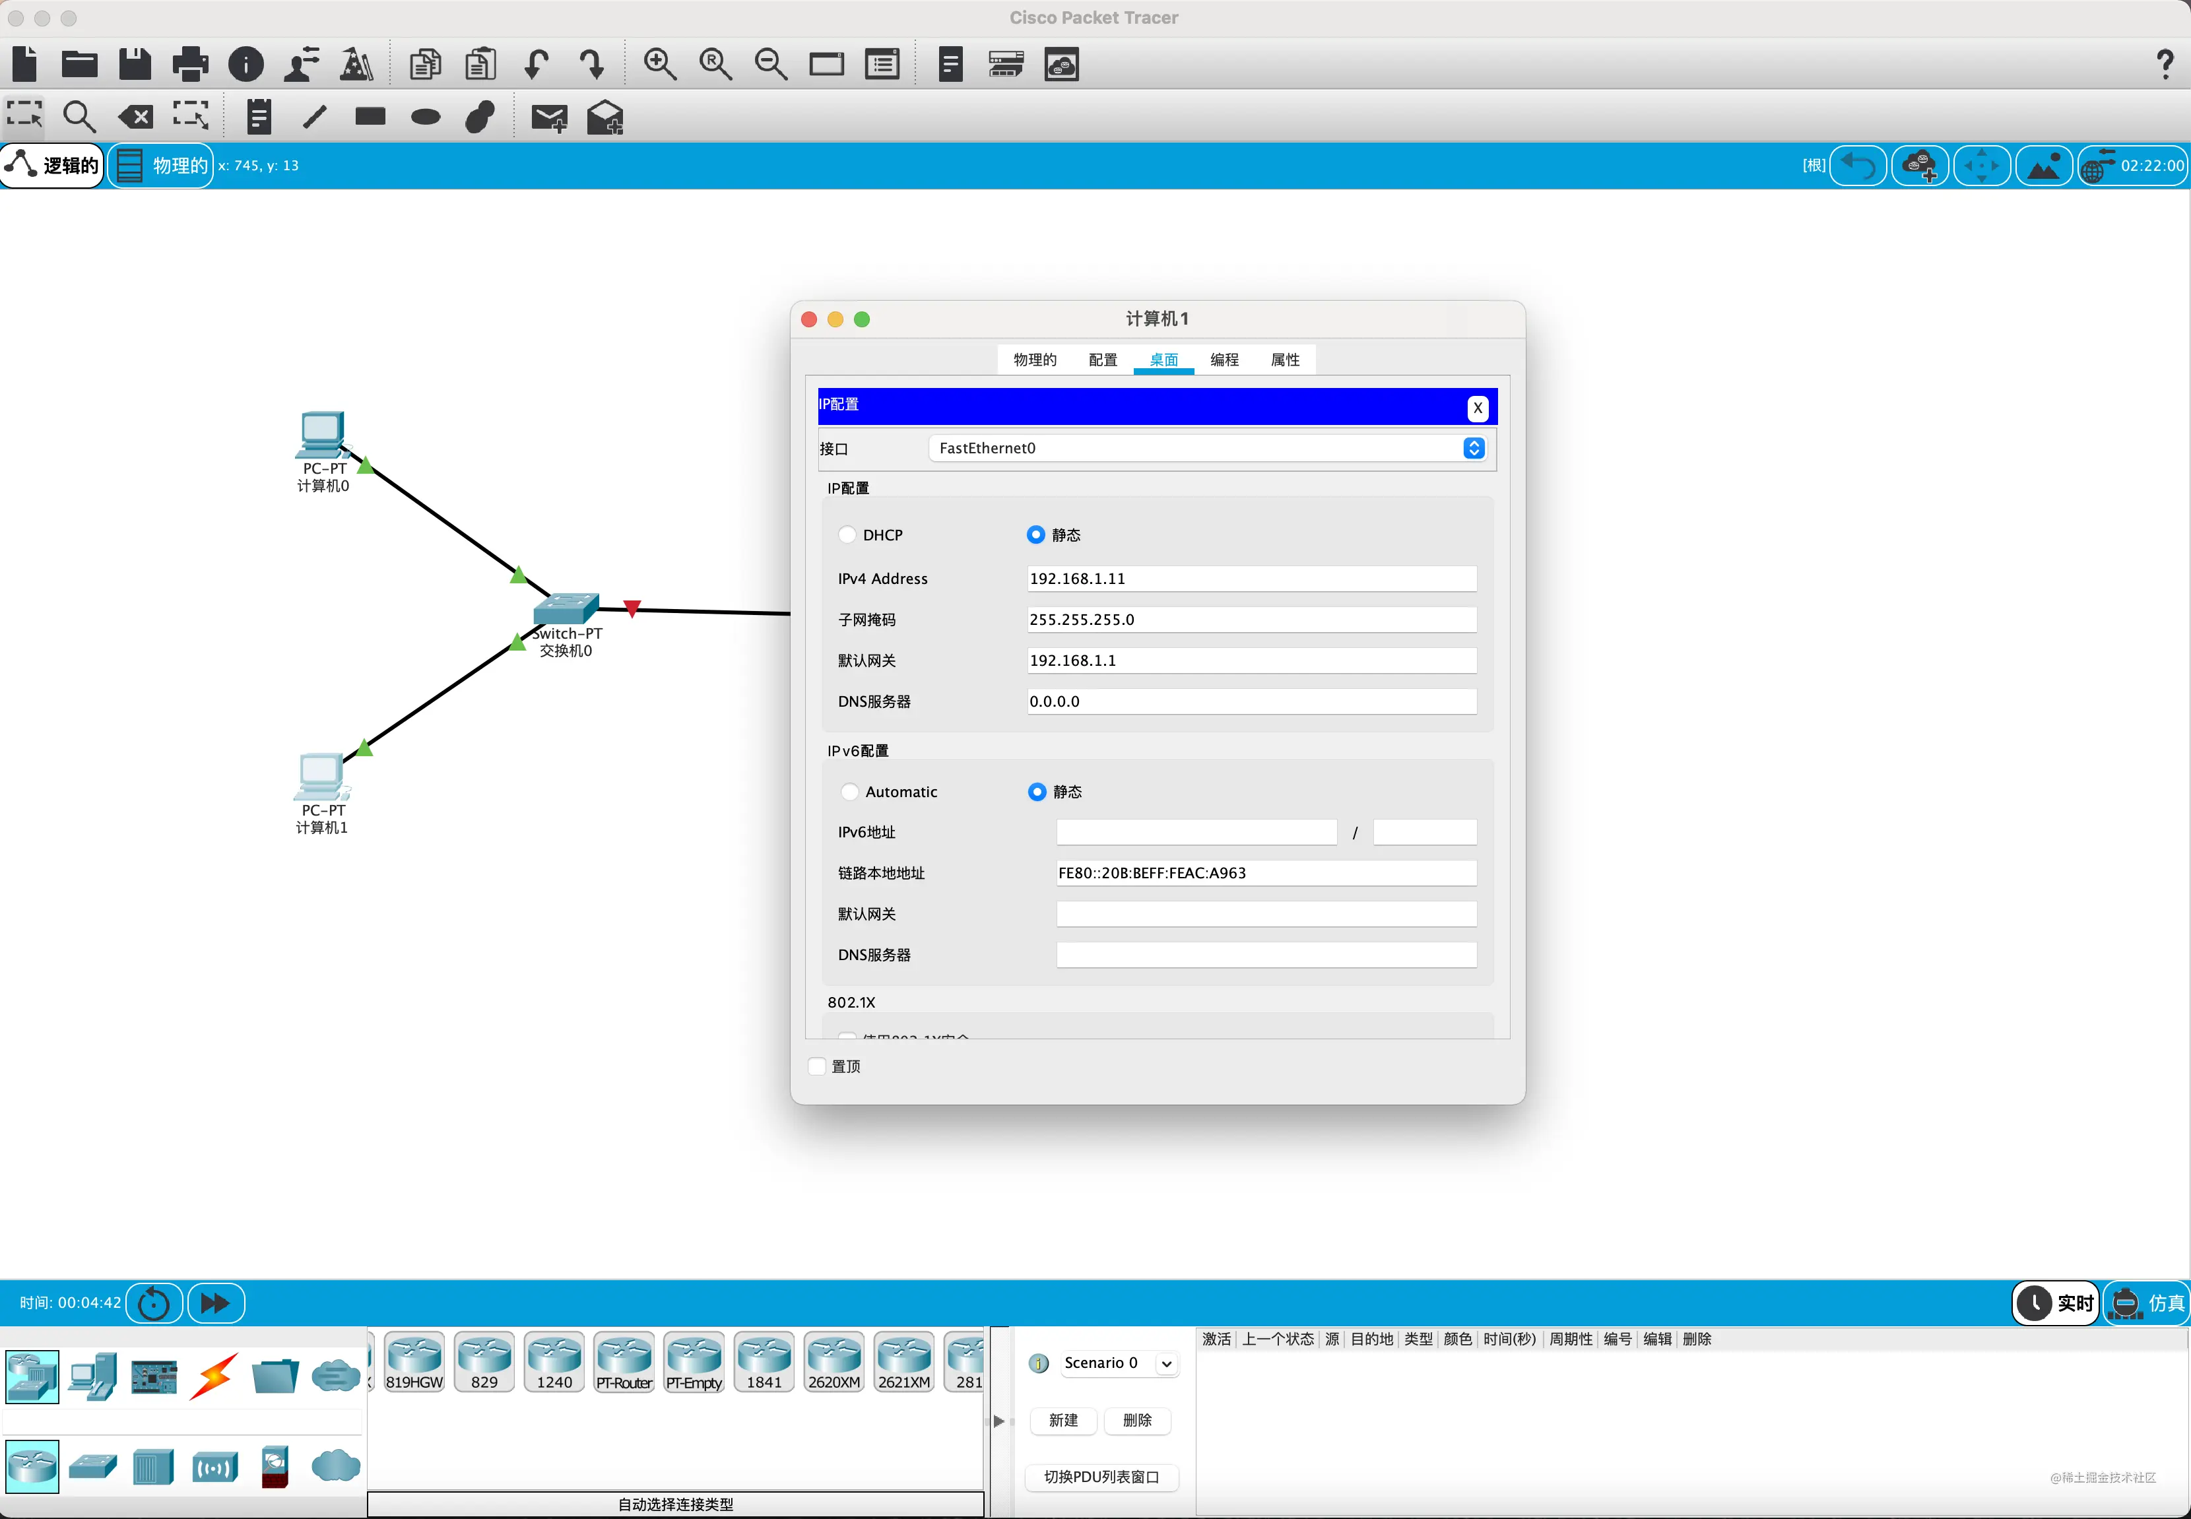Click the set background image icon

(x=2043, y=166)
